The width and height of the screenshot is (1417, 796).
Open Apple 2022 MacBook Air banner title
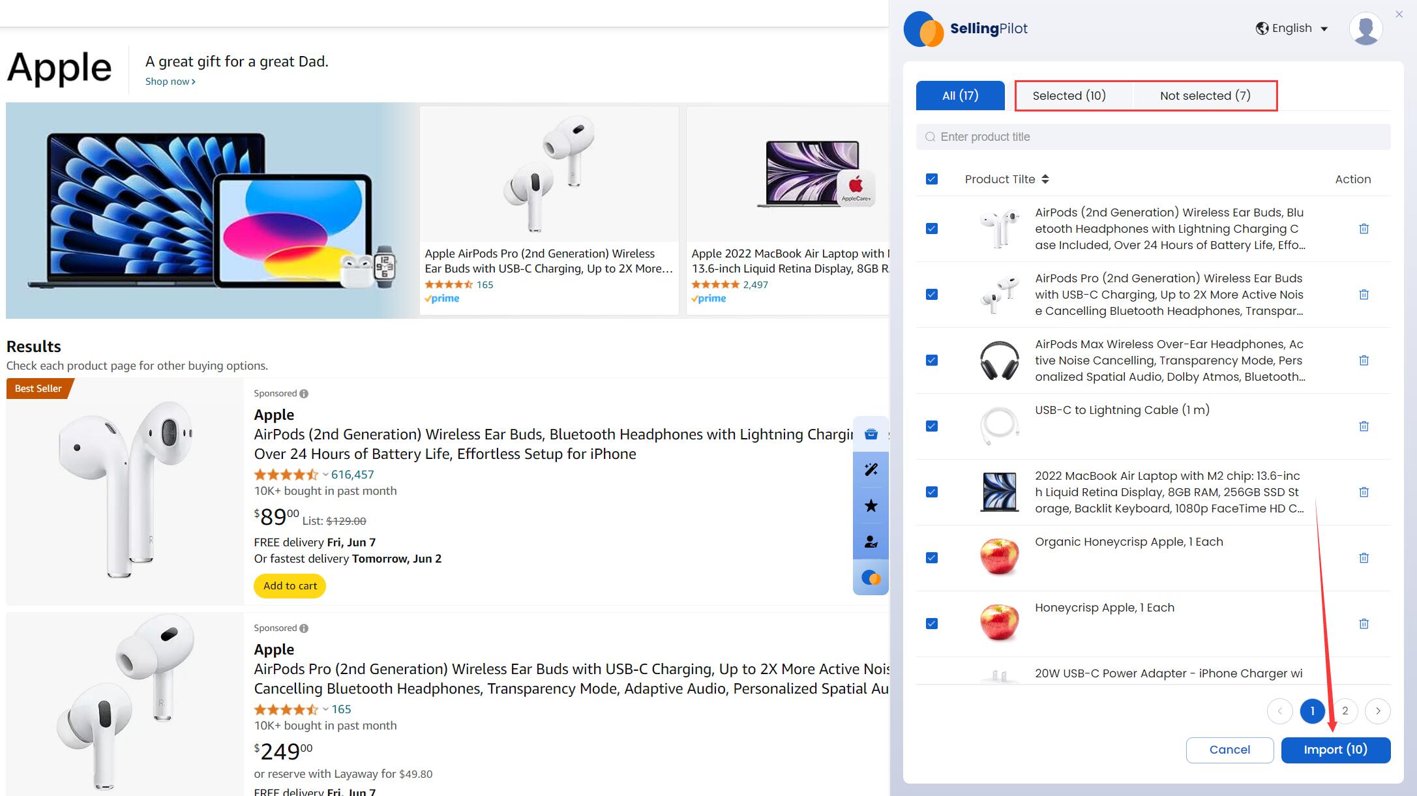790,261
